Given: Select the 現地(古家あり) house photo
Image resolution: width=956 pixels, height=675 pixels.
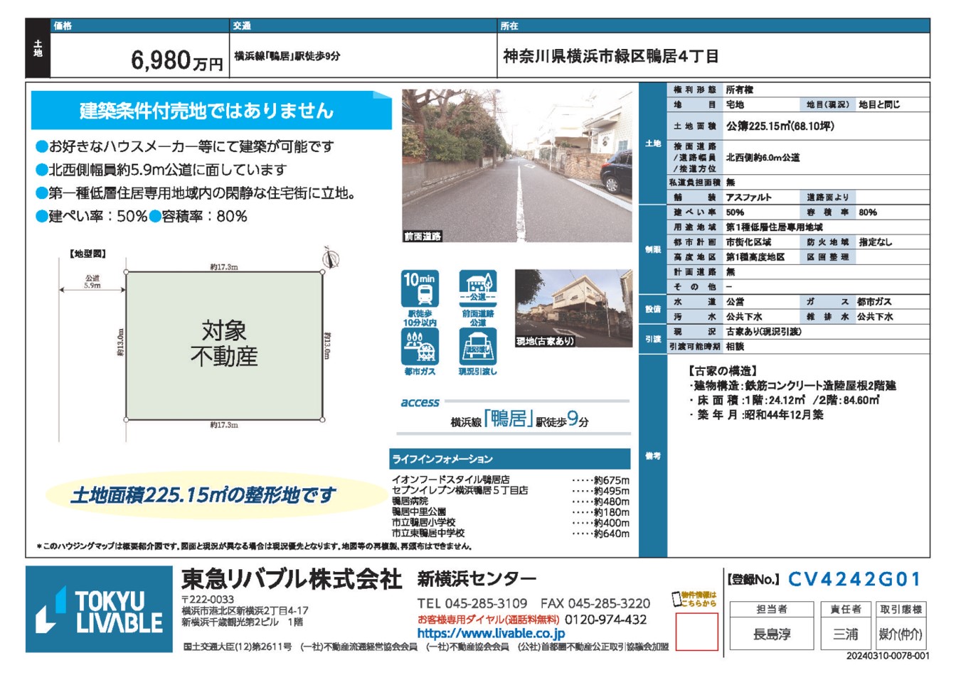Looking at the screenshot, I should (573, 308).
